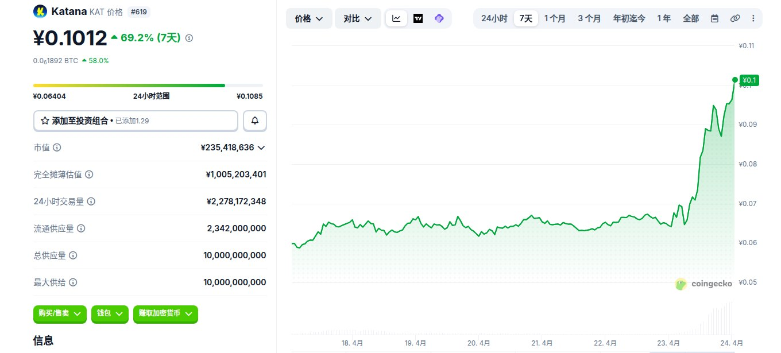Show info tooltip for 24小时交易量
The width and height of the screenshot is (781, 353).
[x=91, y=201]
